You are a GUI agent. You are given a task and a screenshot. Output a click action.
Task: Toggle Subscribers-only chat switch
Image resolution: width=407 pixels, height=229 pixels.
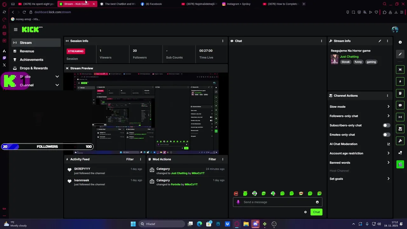click(x=386, y=125)
